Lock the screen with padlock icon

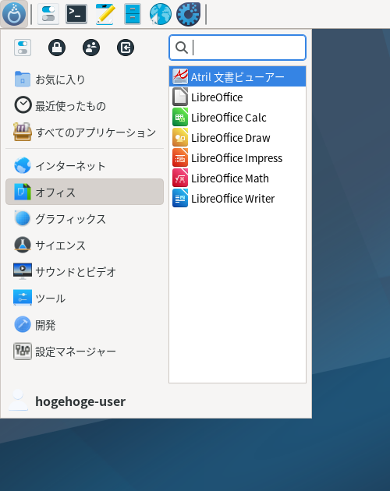(57, 48)
